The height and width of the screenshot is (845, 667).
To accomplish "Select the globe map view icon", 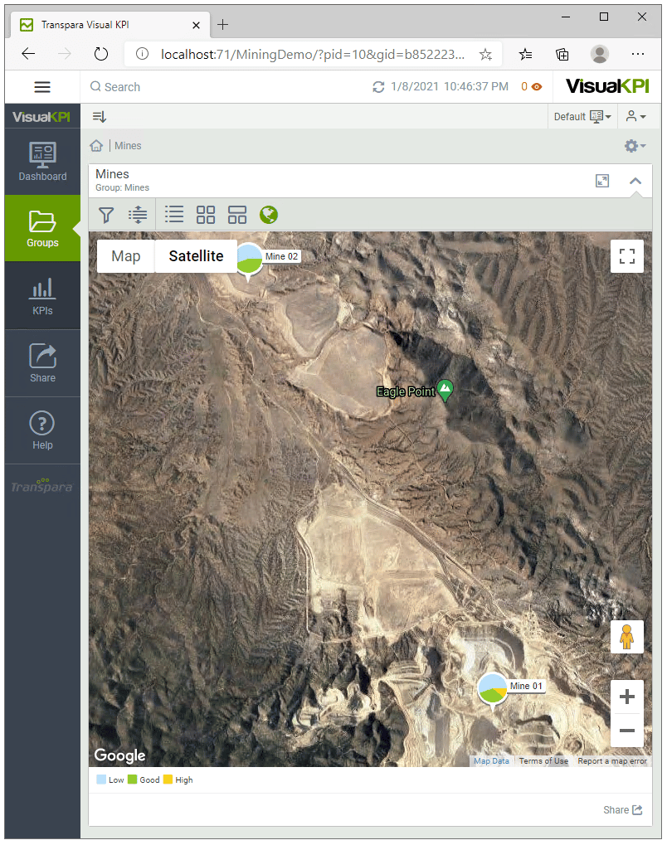I will pyautogui.click(x=269, y=215).
